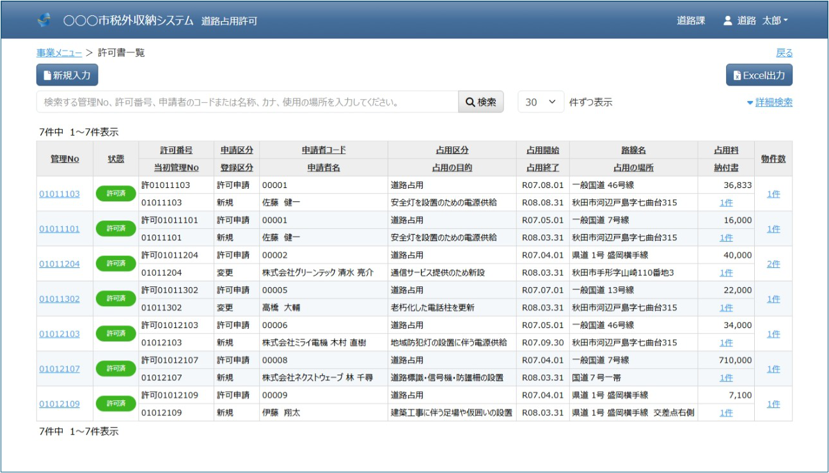Sort by 占用開始 column header
Viewport: 829px width, 473px height.
click(x=542, y=150)
